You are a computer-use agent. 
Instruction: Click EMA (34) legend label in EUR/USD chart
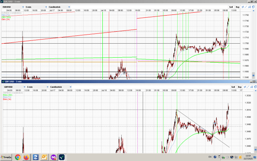pyautogui.click(x=6, y=19)
